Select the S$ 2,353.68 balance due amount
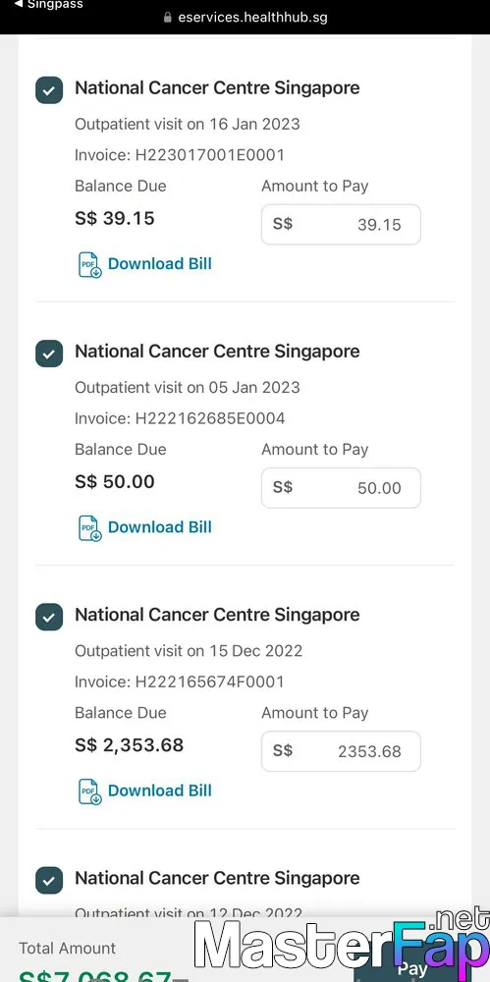This screenshot has width=490, height=982. coord(129,745)
